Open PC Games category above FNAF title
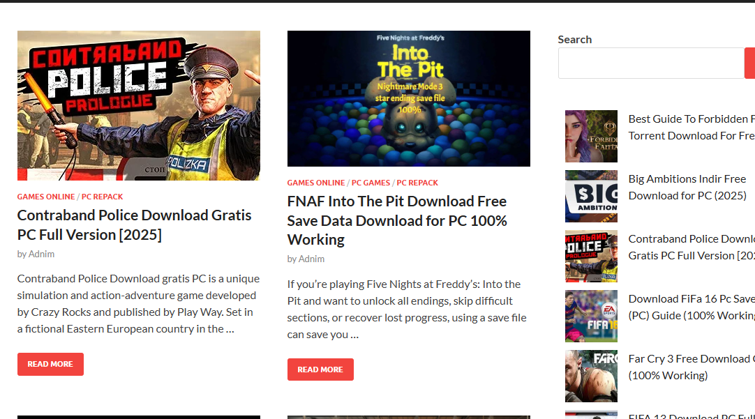The height and width of the screenshot is (419, 755). click(x=371, y=183)
